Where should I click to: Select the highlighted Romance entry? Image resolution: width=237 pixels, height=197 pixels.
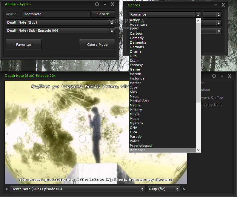pyautogui.click(x=162, y=150)
